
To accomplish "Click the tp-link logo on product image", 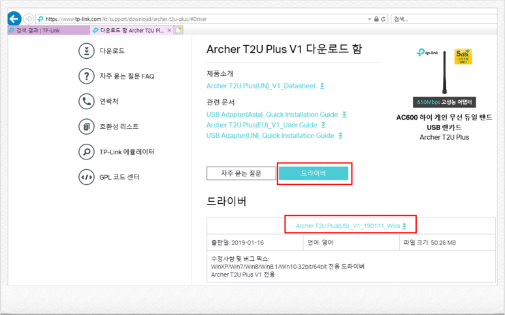I will 427,52.
